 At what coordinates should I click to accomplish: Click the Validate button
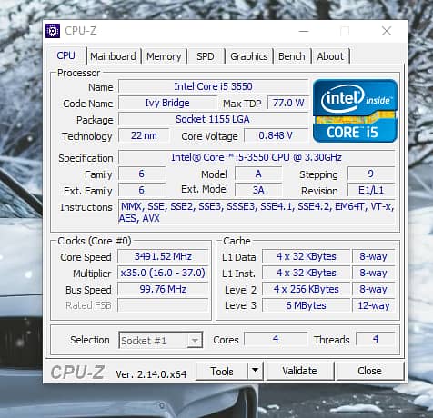coord(299,371)
